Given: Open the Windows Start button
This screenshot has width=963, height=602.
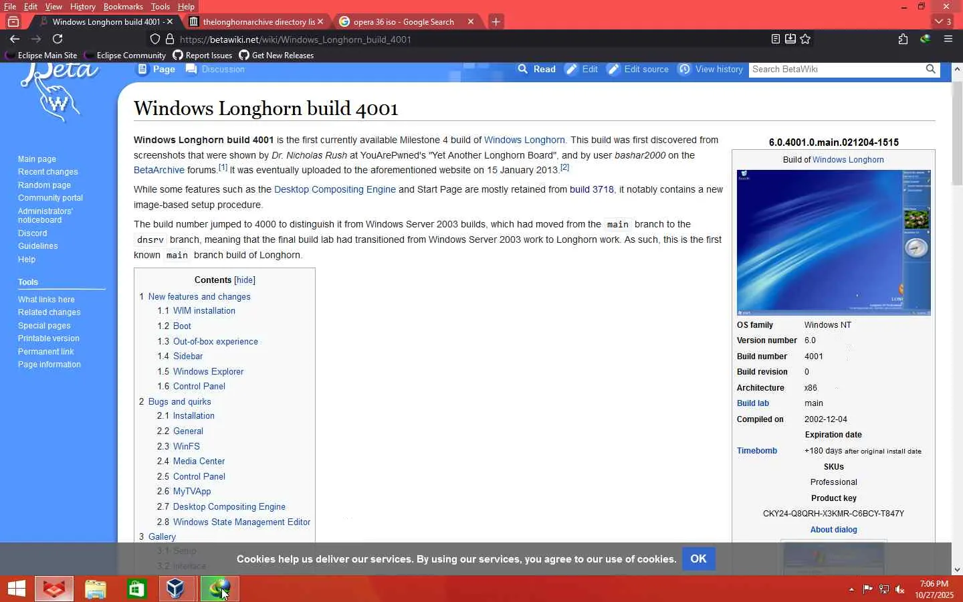Looking at the screenshot, I should pyautogui.click(x=16, y=589).
